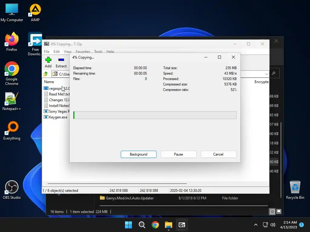
Task: Click the up-folder arrow icon in 7-Zip
Action: pyautogui.click(x=46, y=74)
